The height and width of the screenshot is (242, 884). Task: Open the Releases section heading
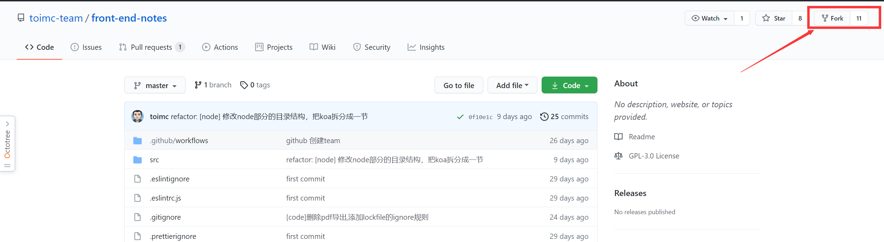630,193
